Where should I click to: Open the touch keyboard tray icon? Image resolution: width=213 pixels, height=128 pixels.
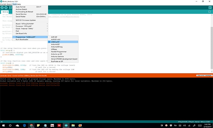pyautogui.click(x=200, y=125)
